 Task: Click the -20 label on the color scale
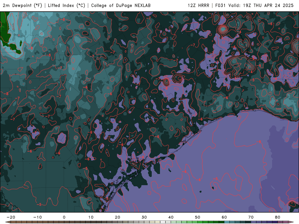(x=11, y=217)
